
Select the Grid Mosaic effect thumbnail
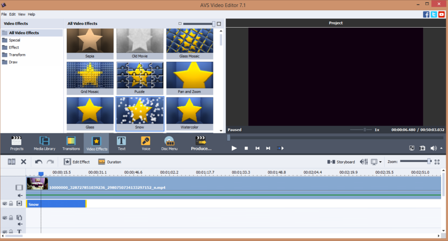click(x=90, y=78)
